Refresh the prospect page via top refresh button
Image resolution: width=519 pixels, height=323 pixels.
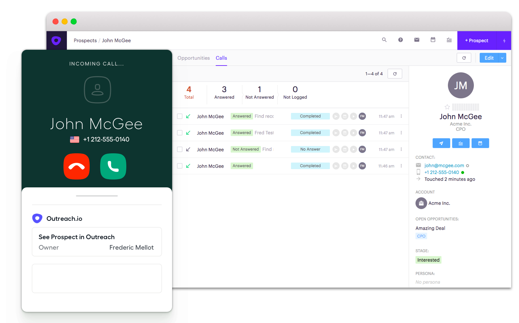pos(464,58)
